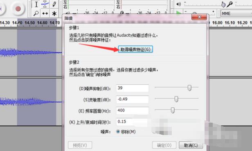Click the green Play-at-speed icon
This screenshot has width=252, height=151.
(178, 12)
